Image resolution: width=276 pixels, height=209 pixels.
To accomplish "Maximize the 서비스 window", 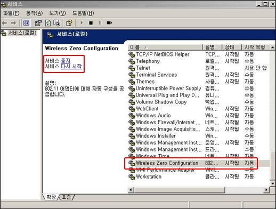I will 266,4.
